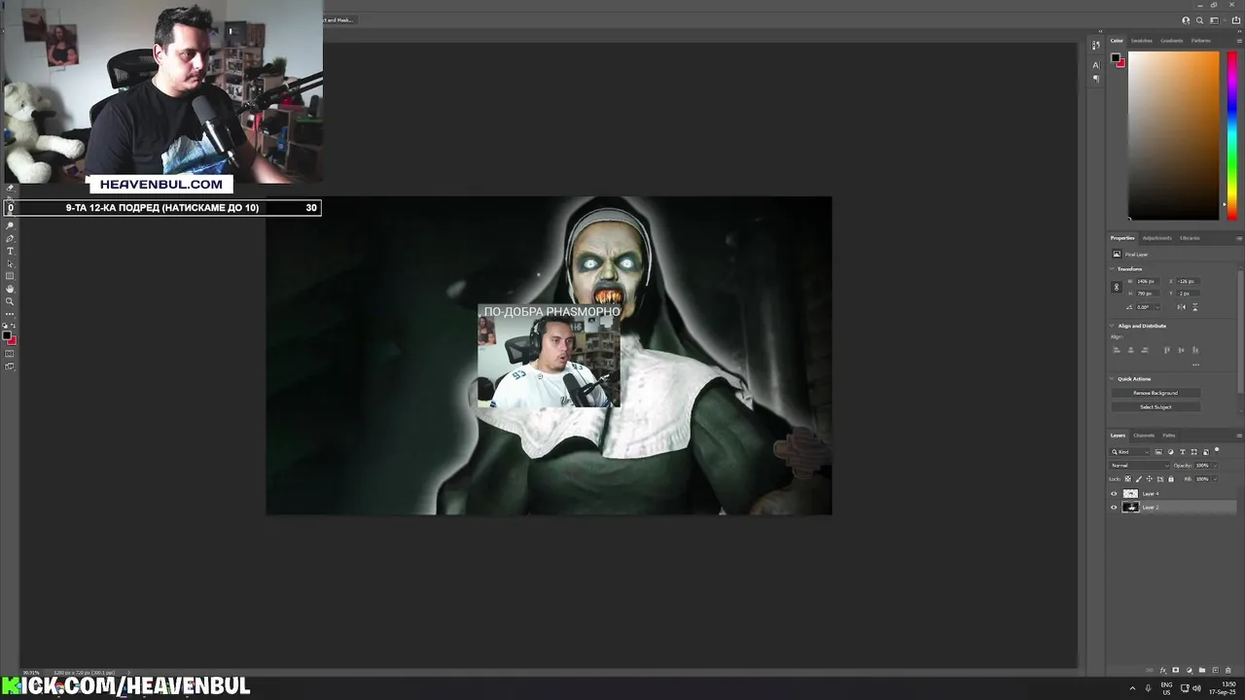Hide Layer 2 with its eye icon

click(x=1114, y=507)
